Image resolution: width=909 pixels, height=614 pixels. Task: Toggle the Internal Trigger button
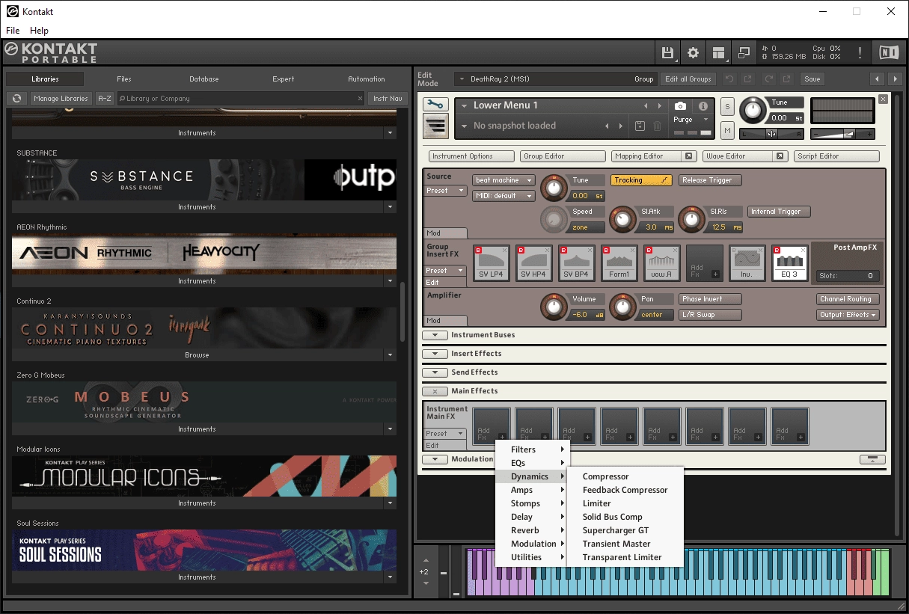click(779, 212)
